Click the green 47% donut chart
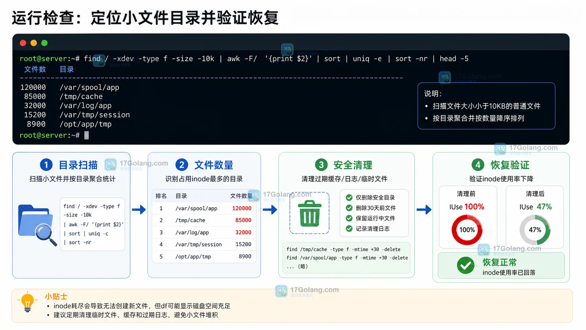586x330 pixels. 535,230
